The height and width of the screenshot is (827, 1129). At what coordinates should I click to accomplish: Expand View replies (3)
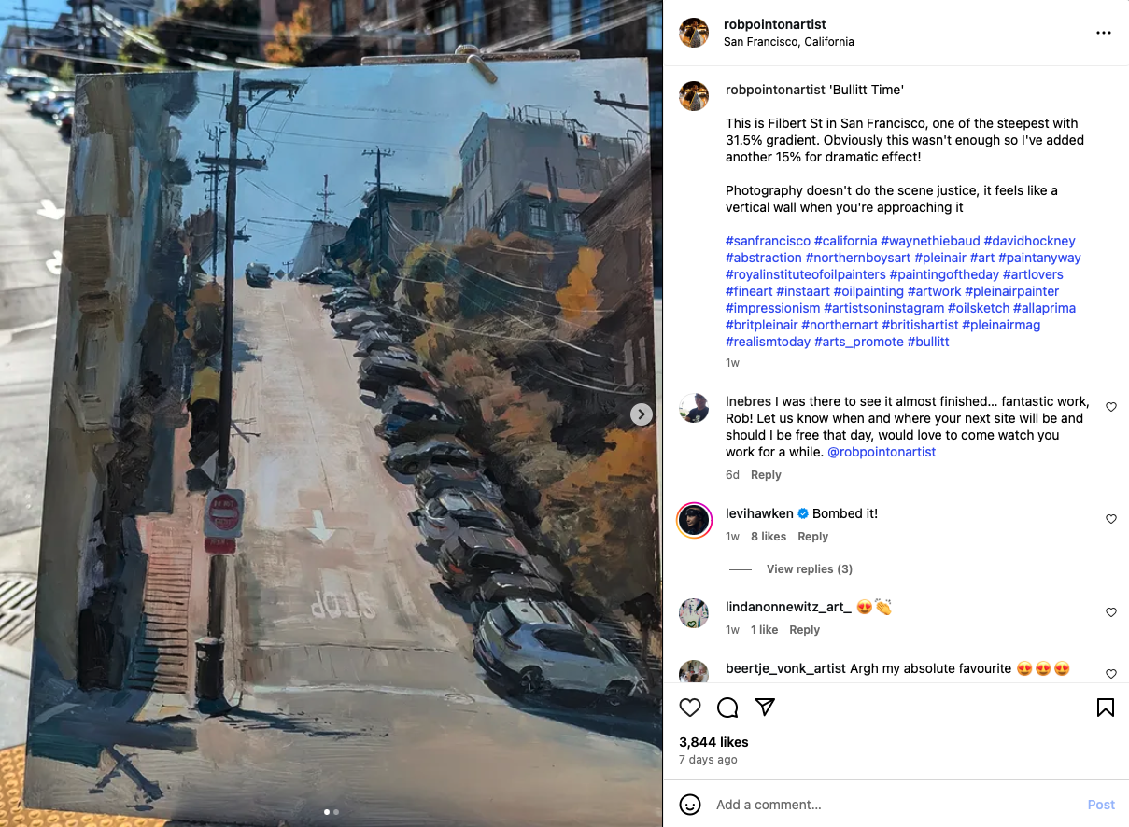pyautogui.click(x=810, y=569)
